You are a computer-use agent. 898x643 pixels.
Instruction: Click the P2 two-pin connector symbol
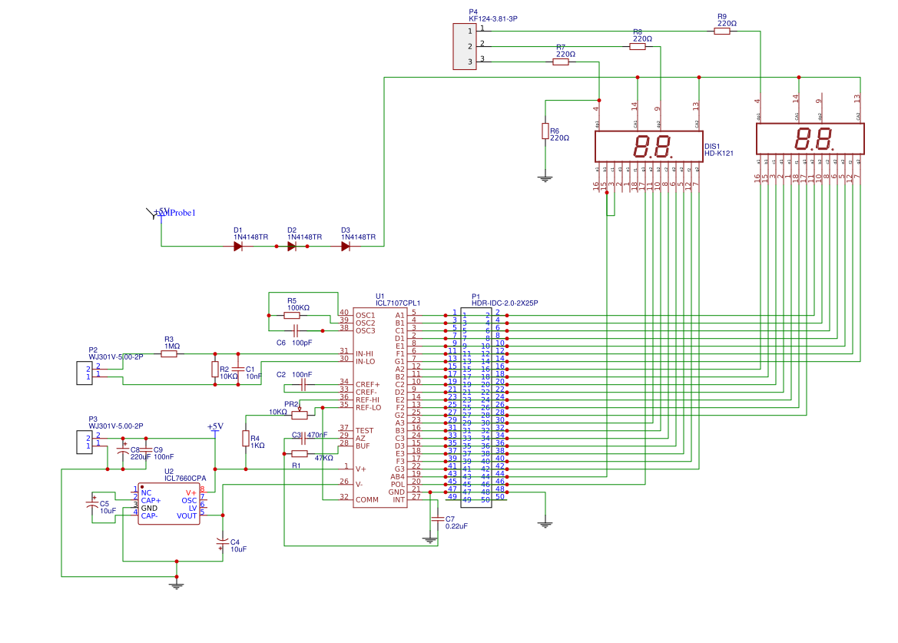point(84,373)
